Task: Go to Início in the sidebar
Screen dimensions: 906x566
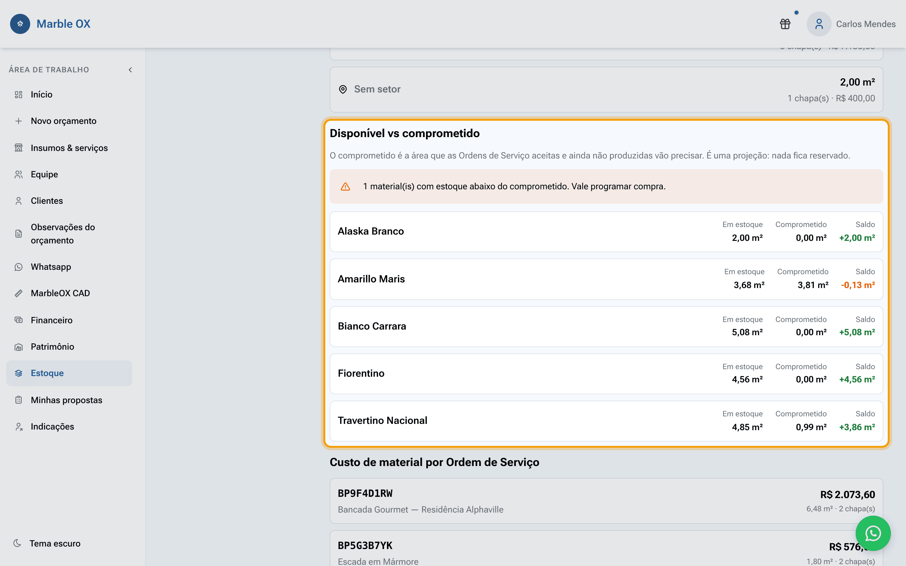Action: pos(69,95)
